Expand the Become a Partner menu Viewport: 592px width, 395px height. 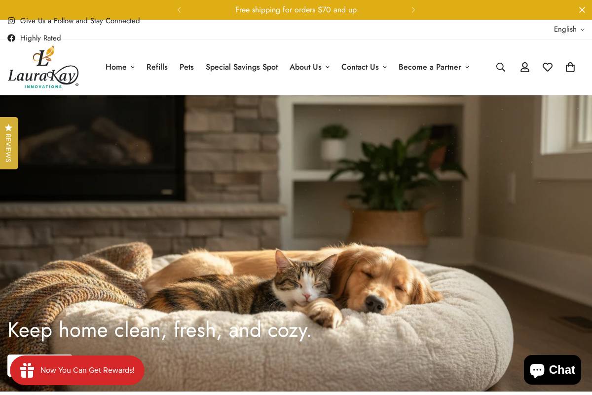(x=434, y=67)
